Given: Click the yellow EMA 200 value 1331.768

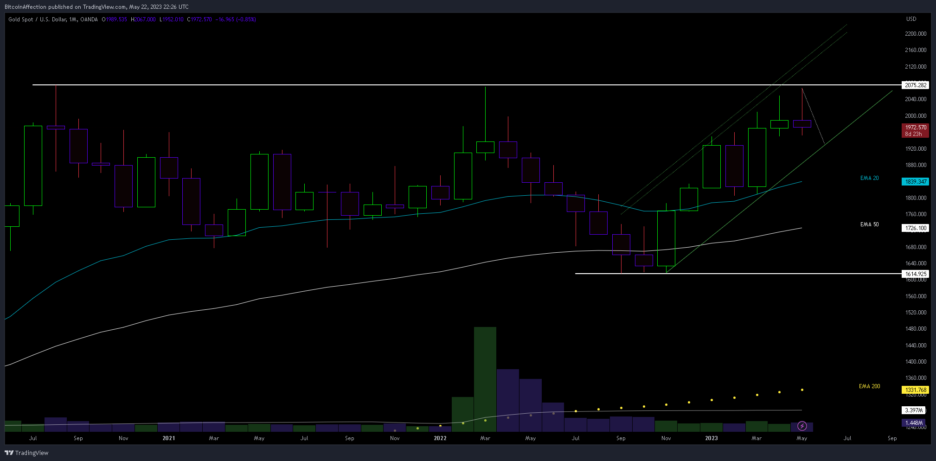Looking at the screenshot, I should point(915,390).
